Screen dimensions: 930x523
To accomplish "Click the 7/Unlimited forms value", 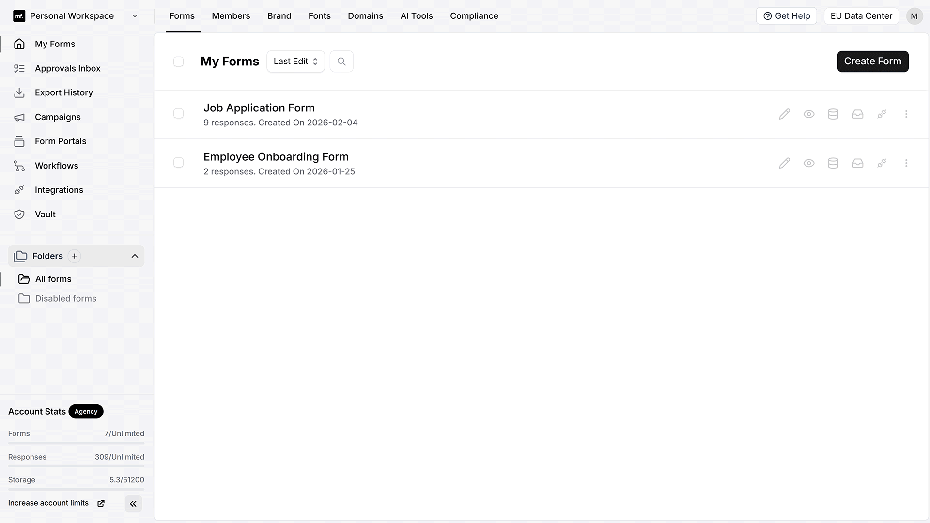I will 124,434.
